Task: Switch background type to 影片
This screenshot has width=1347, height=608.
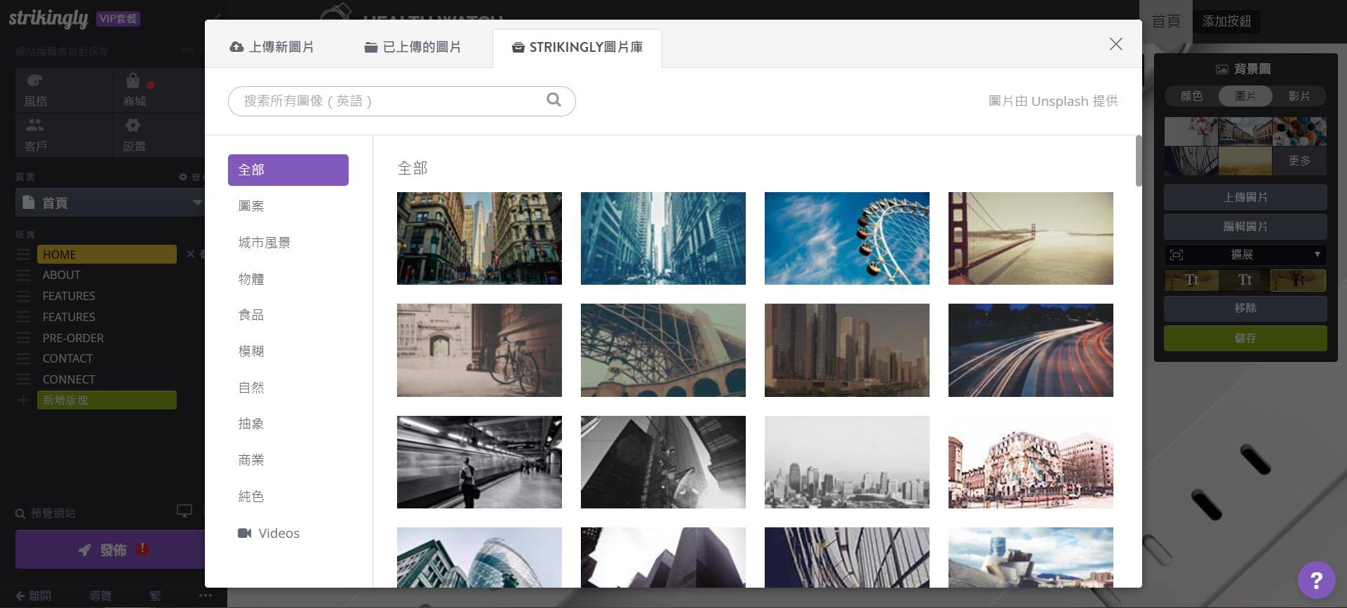Action: pyautogui.click(x=1299, y=96)
